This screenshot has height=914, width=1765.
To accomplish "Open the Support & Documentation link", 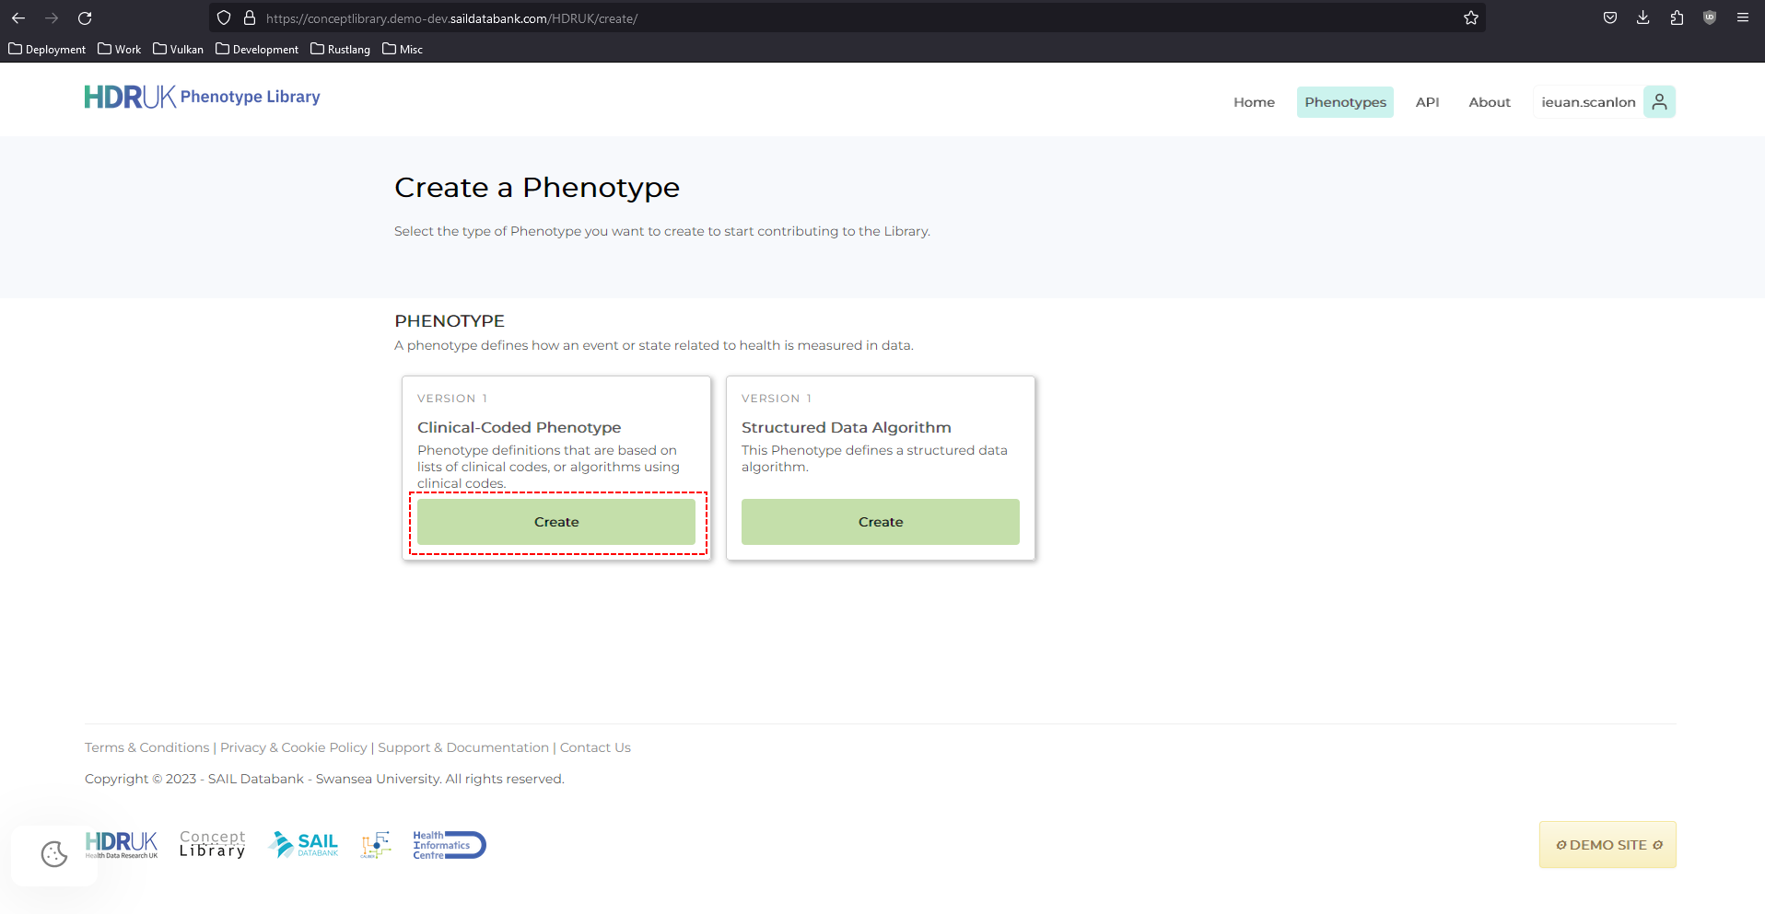I will coord(463,747).
